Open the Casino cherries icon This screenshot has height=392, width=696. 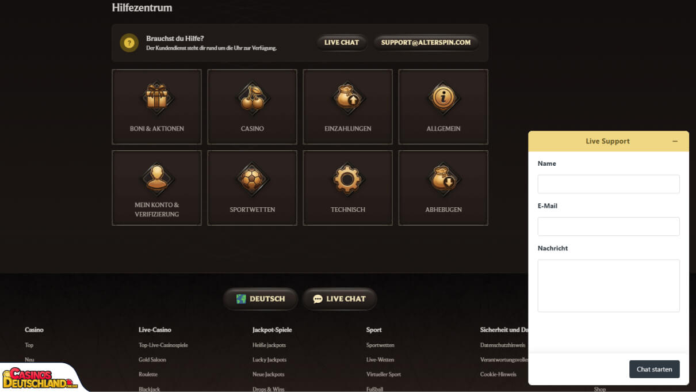pyautogui.click(x=252, y=97)
